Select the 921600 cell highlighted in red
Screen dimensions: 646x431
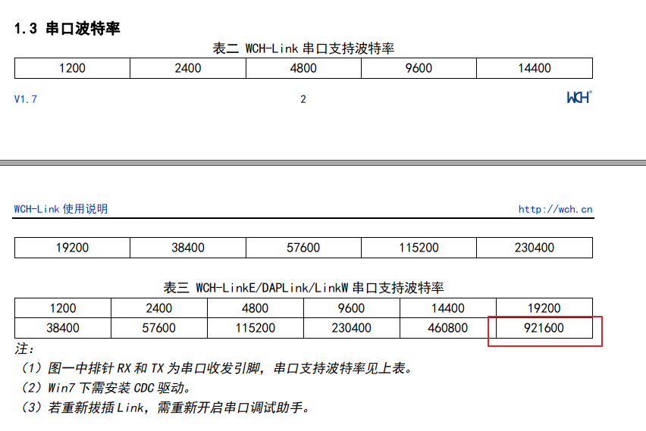[x=544, y=328]
